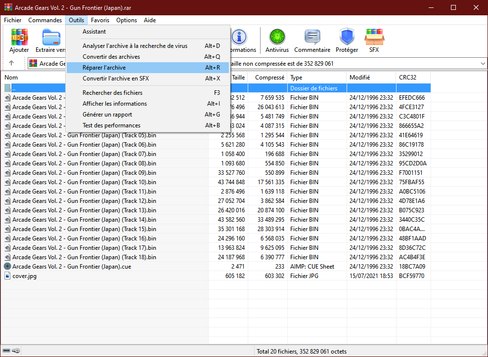Click the image icon of cover.jpg
The width and height of the screenshot is (488, 357).
click(7, 276)
